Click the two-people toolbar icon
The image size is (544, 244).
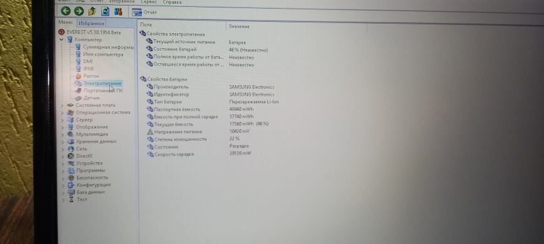119,12
